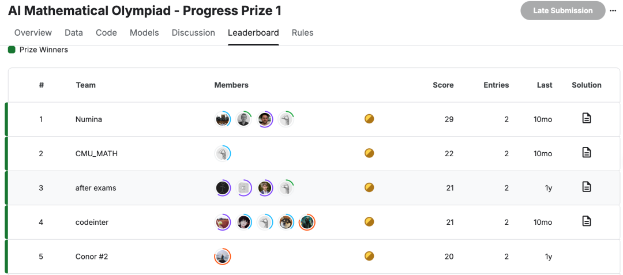
Task: Select the Code tab
Action: 106,33
